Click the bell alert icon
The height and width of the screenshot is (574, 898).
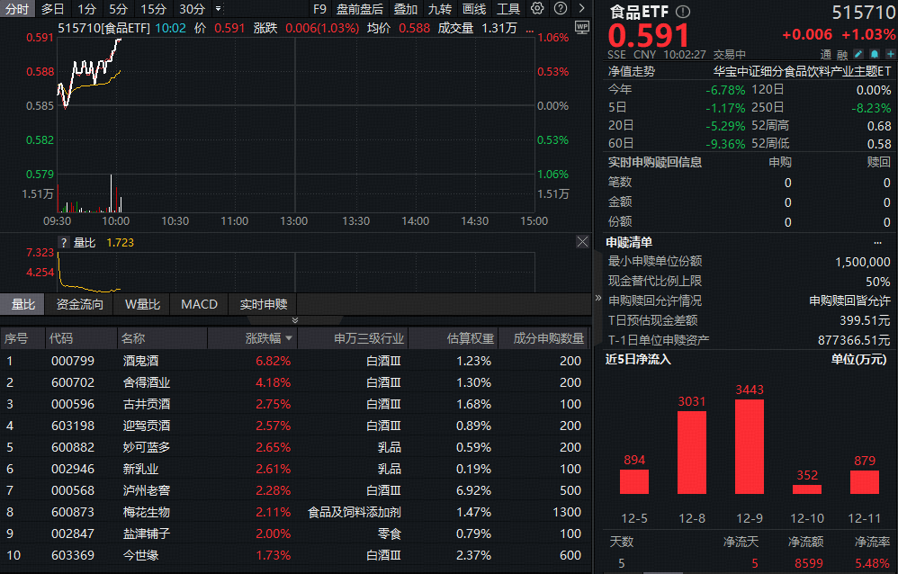(874, 55)
